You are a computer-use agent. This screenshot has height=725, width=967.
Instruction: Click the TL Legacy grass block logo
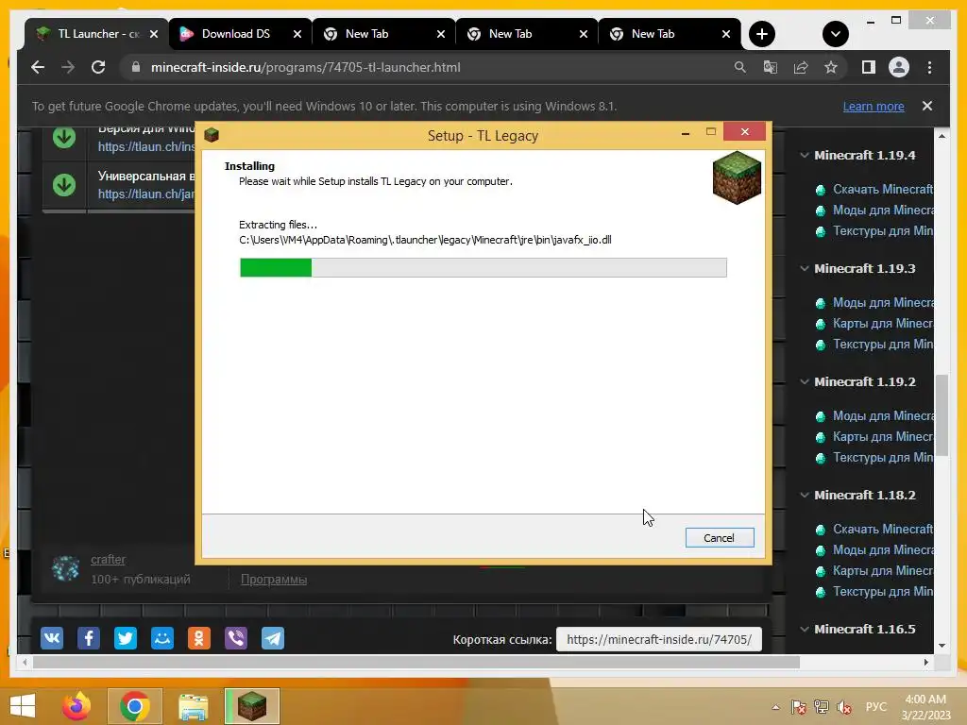tap(737, 178)
